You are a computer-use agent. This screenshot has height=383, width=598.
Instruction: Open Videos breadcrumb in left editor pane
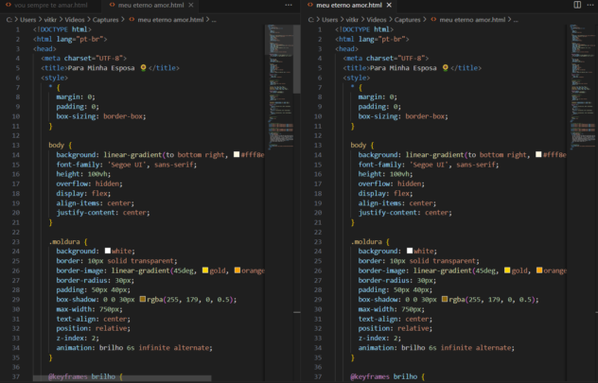[x=75, y=20]
